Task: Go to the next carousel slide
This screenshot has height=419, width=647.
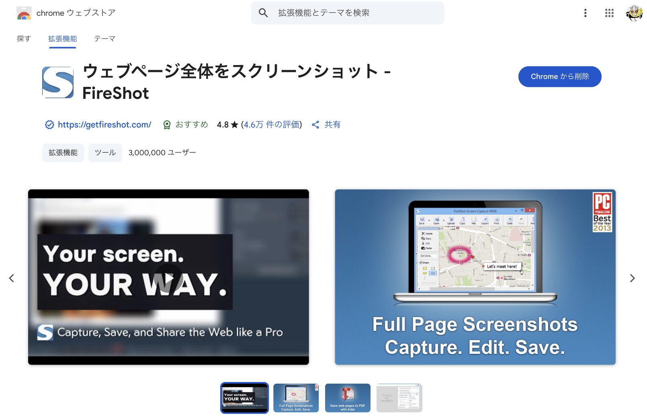Action: click(632, 278)
